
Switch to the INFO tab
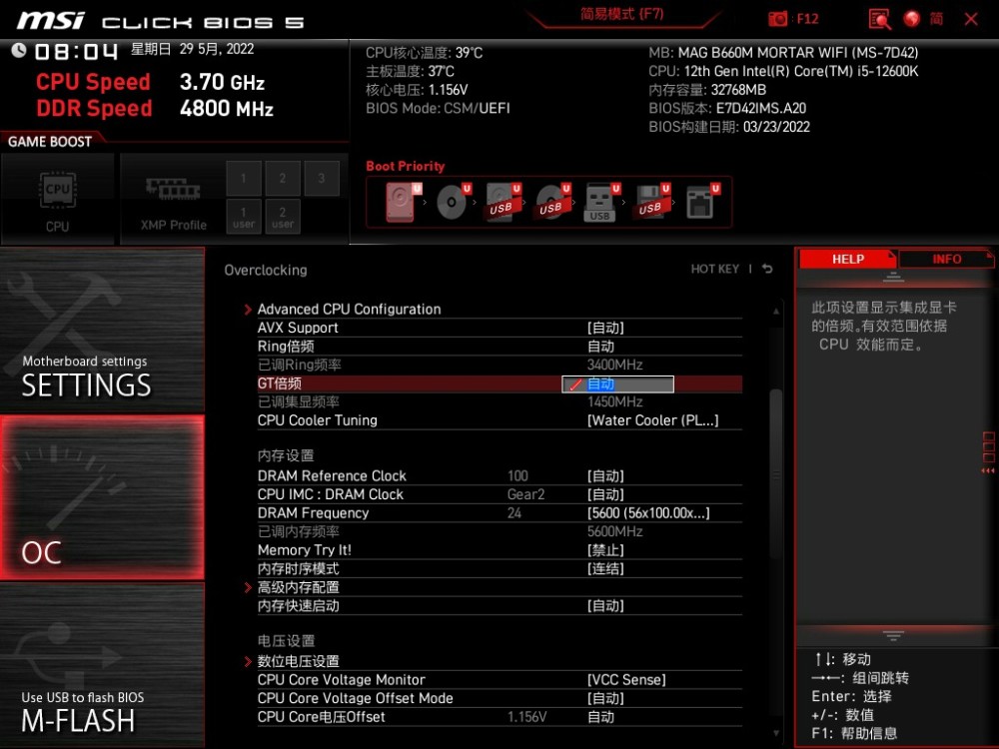point(946,259)
